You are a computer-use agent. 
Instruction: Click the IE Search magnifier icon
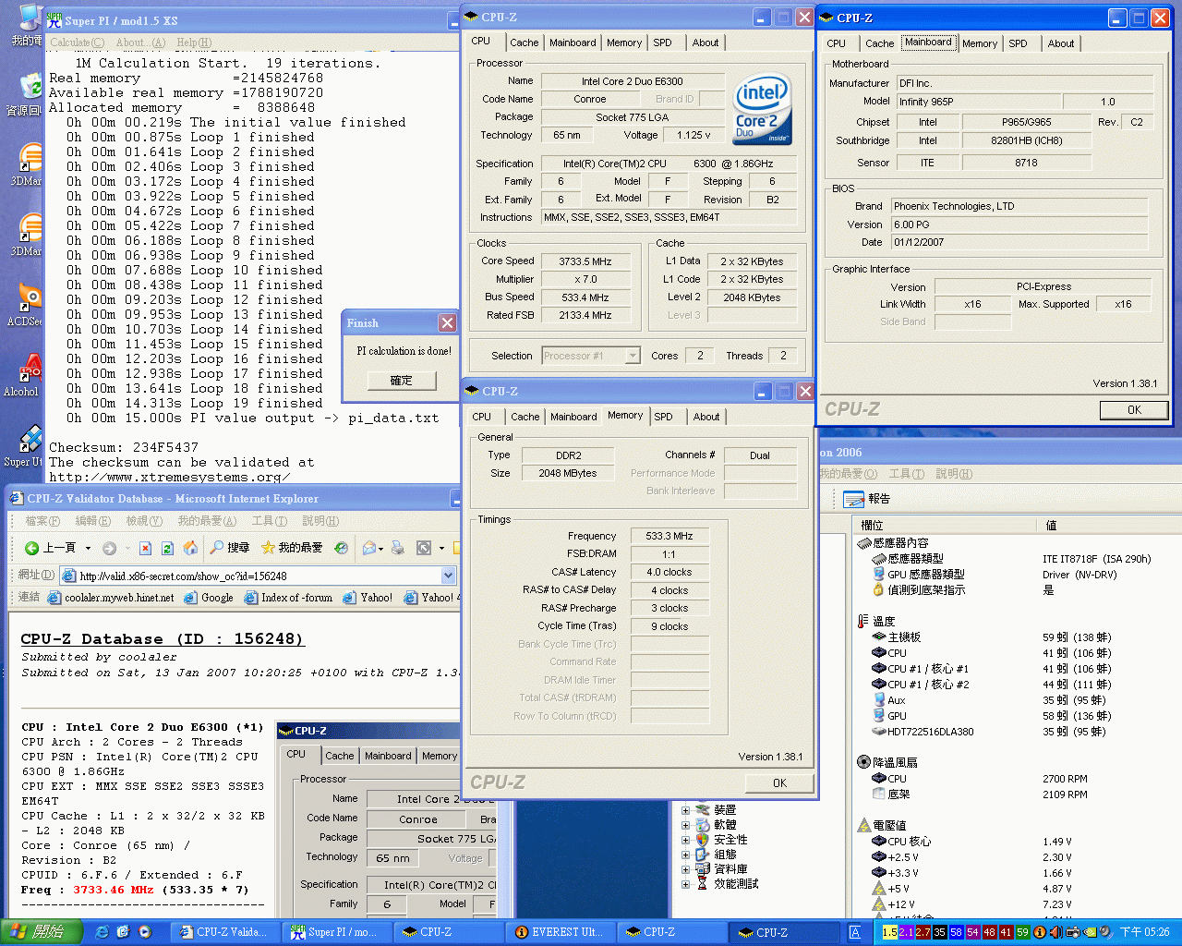pos(216,548)
